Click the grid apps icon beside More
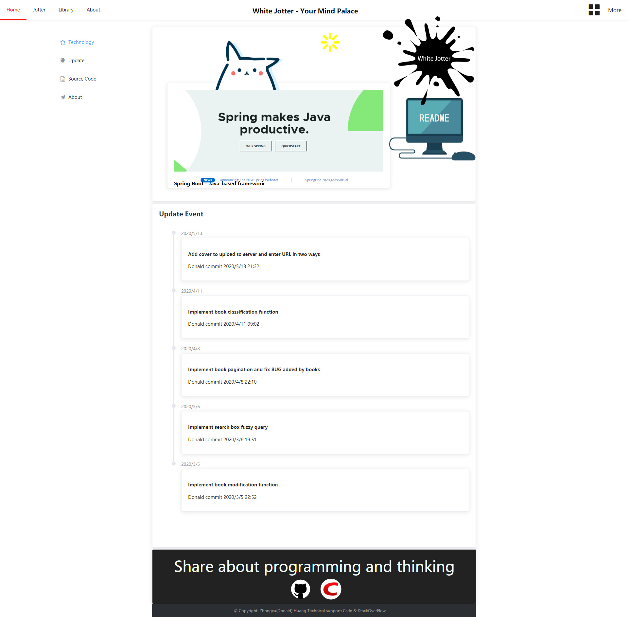Image resolution: width=628 pixels, height=617 pixels. tap(594, 10)
